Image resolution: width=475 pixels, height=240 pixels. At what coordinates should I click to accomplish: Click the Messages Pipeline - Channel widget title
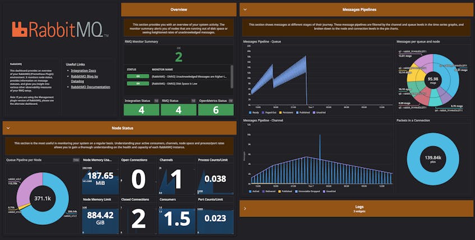point(264,121)
